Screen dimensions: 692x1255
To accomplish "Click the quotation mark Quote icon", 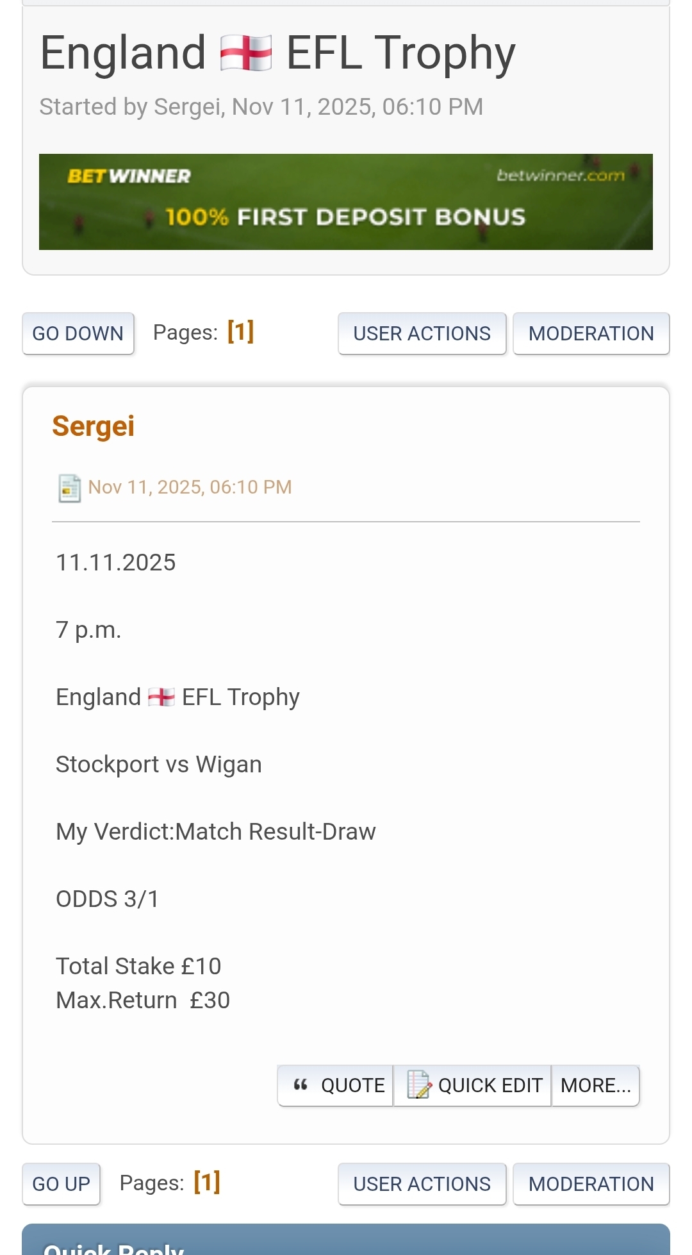I will [301, 1085].
